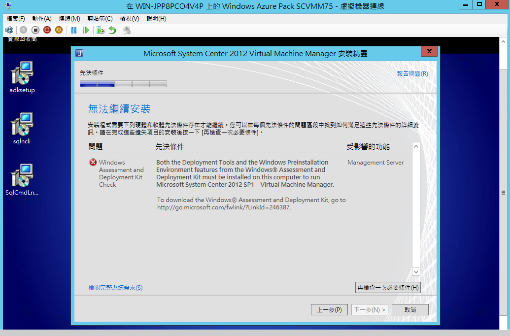Click the 再檢查一次必要條件(H) button

click(x=388, y=288)
